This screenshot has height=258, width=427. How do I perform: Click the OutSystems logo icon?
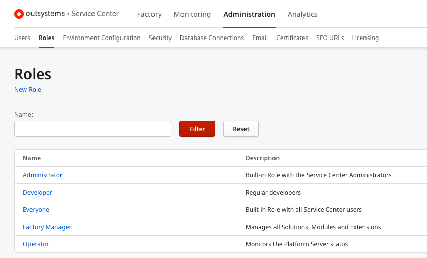pyautogui.click(x=19, y=14)
